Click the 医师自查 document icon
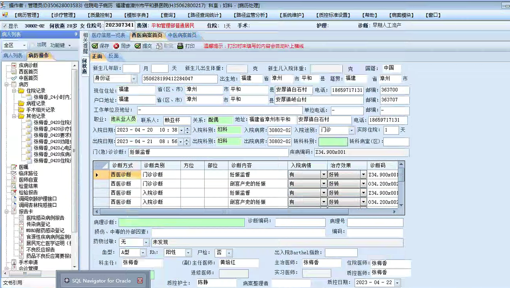The height and width of the screenshot is (288, 510). click(x=14, y=180)
